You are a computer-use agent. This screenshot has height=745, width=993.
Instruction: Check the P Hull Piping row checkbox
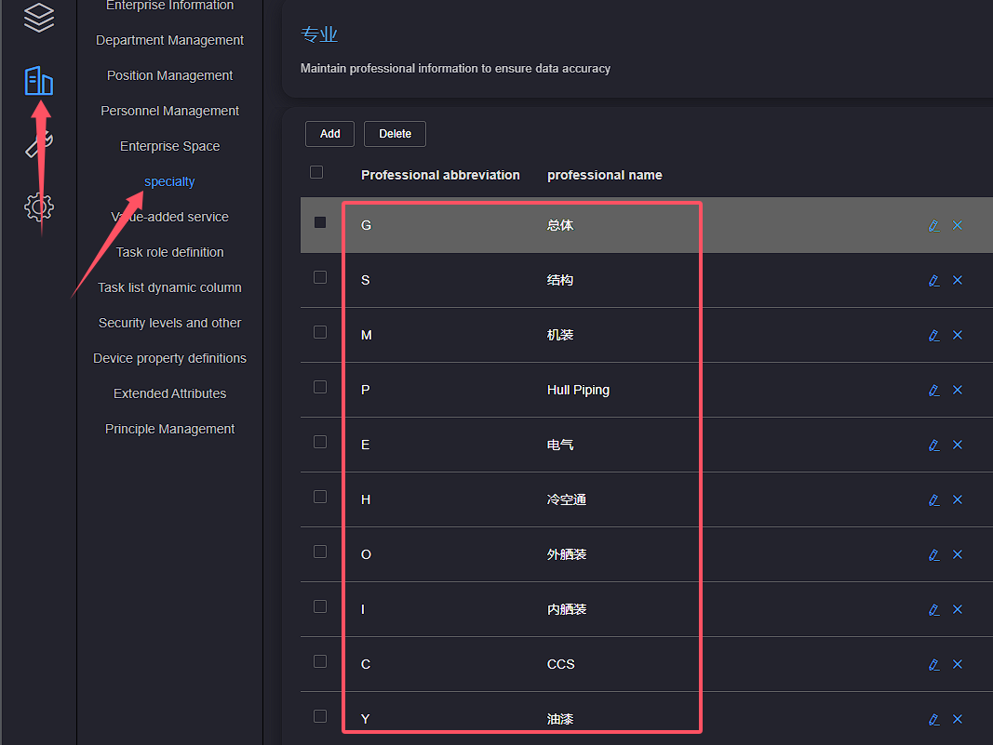tap(320, 387)
